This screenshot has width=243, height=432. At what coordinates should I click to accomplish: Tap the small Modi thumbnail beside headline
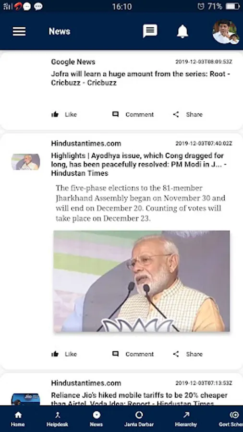click(25, 162)
